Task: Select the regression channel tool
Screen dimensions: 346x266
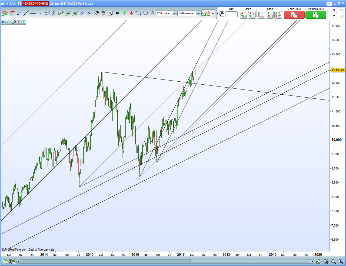Action: click(x=61, y=13)
